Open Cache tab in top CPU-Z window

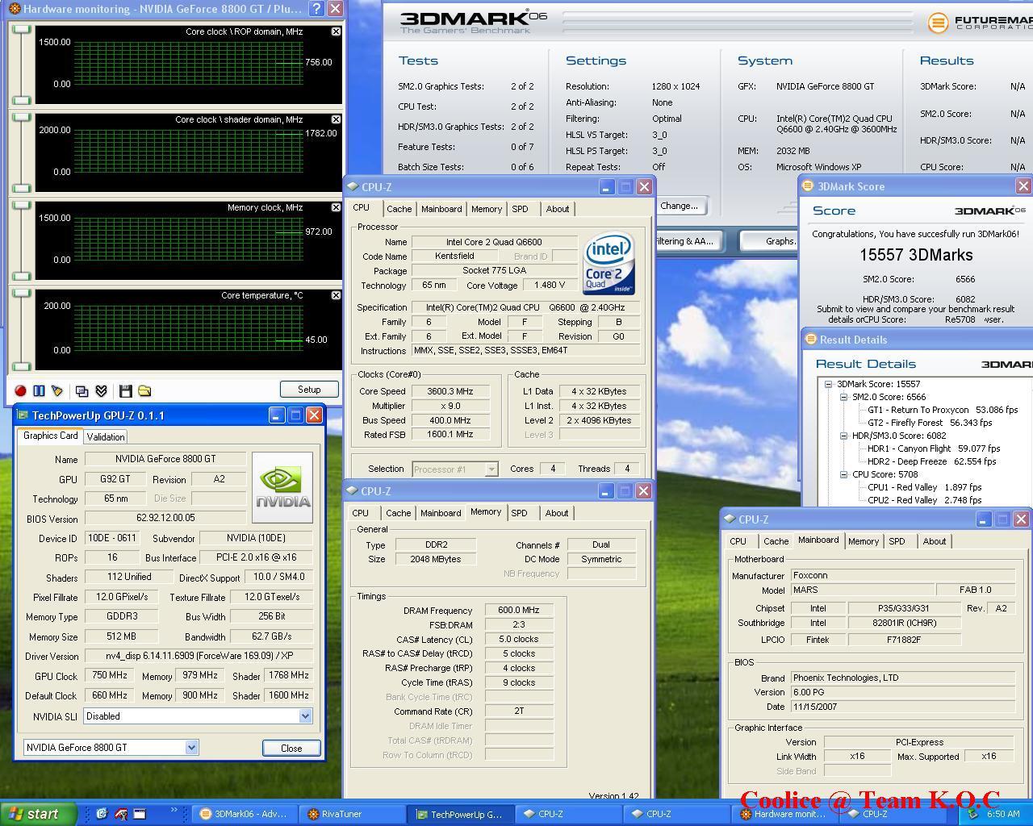(x=399, y=209)
